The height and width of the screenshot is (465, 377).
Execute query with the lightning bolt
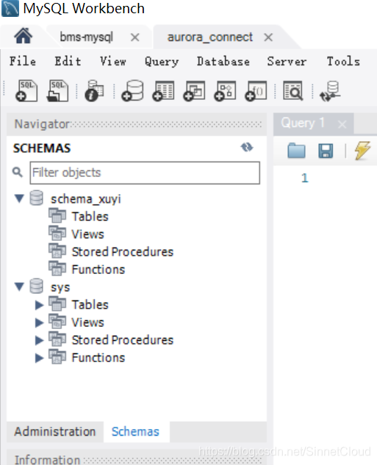[362, 151]
